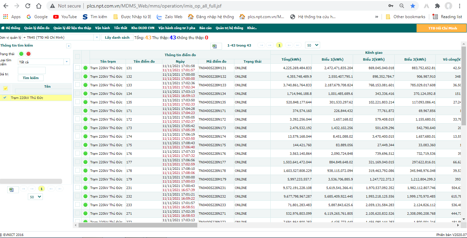Click the blue bookmark star in the address bar
The image size is (467, 238).
click(413, 6)
